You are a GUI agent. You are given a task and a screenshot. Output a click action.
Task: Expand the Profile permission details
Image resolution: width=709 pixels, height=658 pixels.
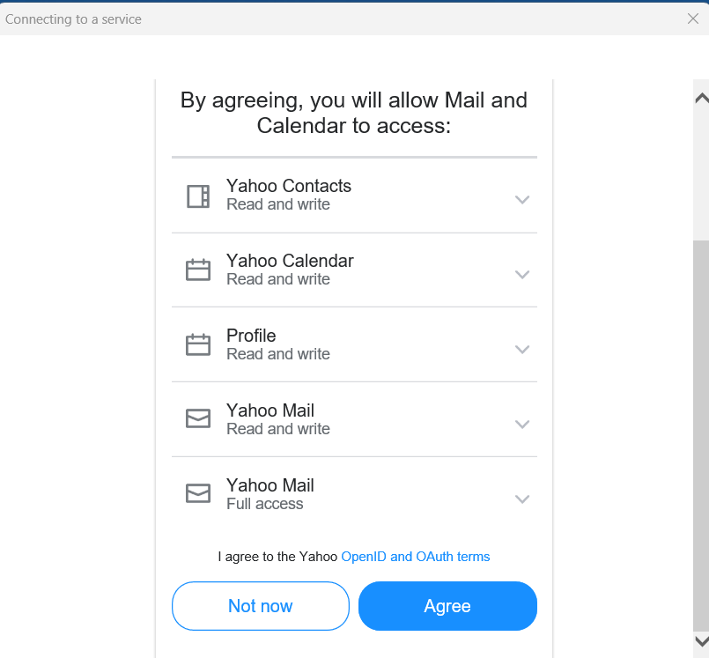[522, 349]
